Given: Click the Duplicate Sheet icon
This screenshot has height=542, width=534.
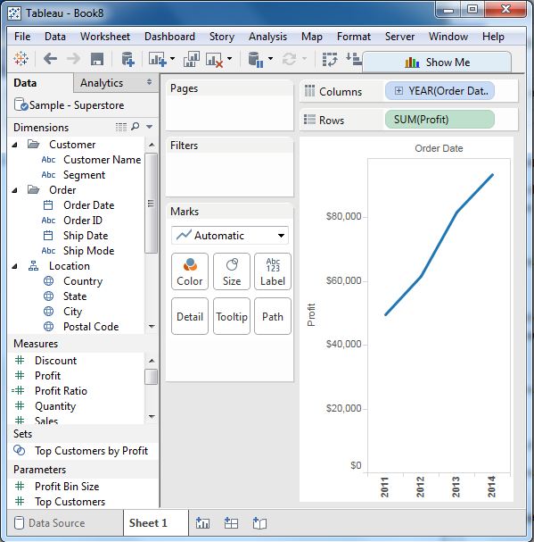Looking at the screenshot, I should (x=192, y=59).
